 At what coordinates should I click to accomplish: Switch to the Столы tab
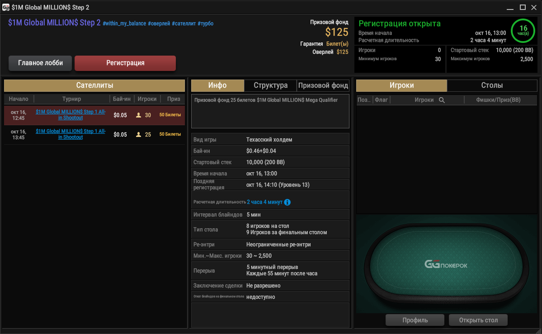click(x=492, y=85)
